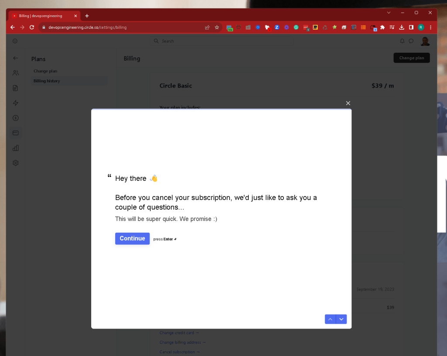Open the dollar paywalls icon in sidebar
447x356 pixels.
click(x=16, y=118)
